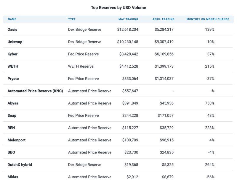
Task: Click Kyber April trading value $6,169,856
Action: (164, 54)
